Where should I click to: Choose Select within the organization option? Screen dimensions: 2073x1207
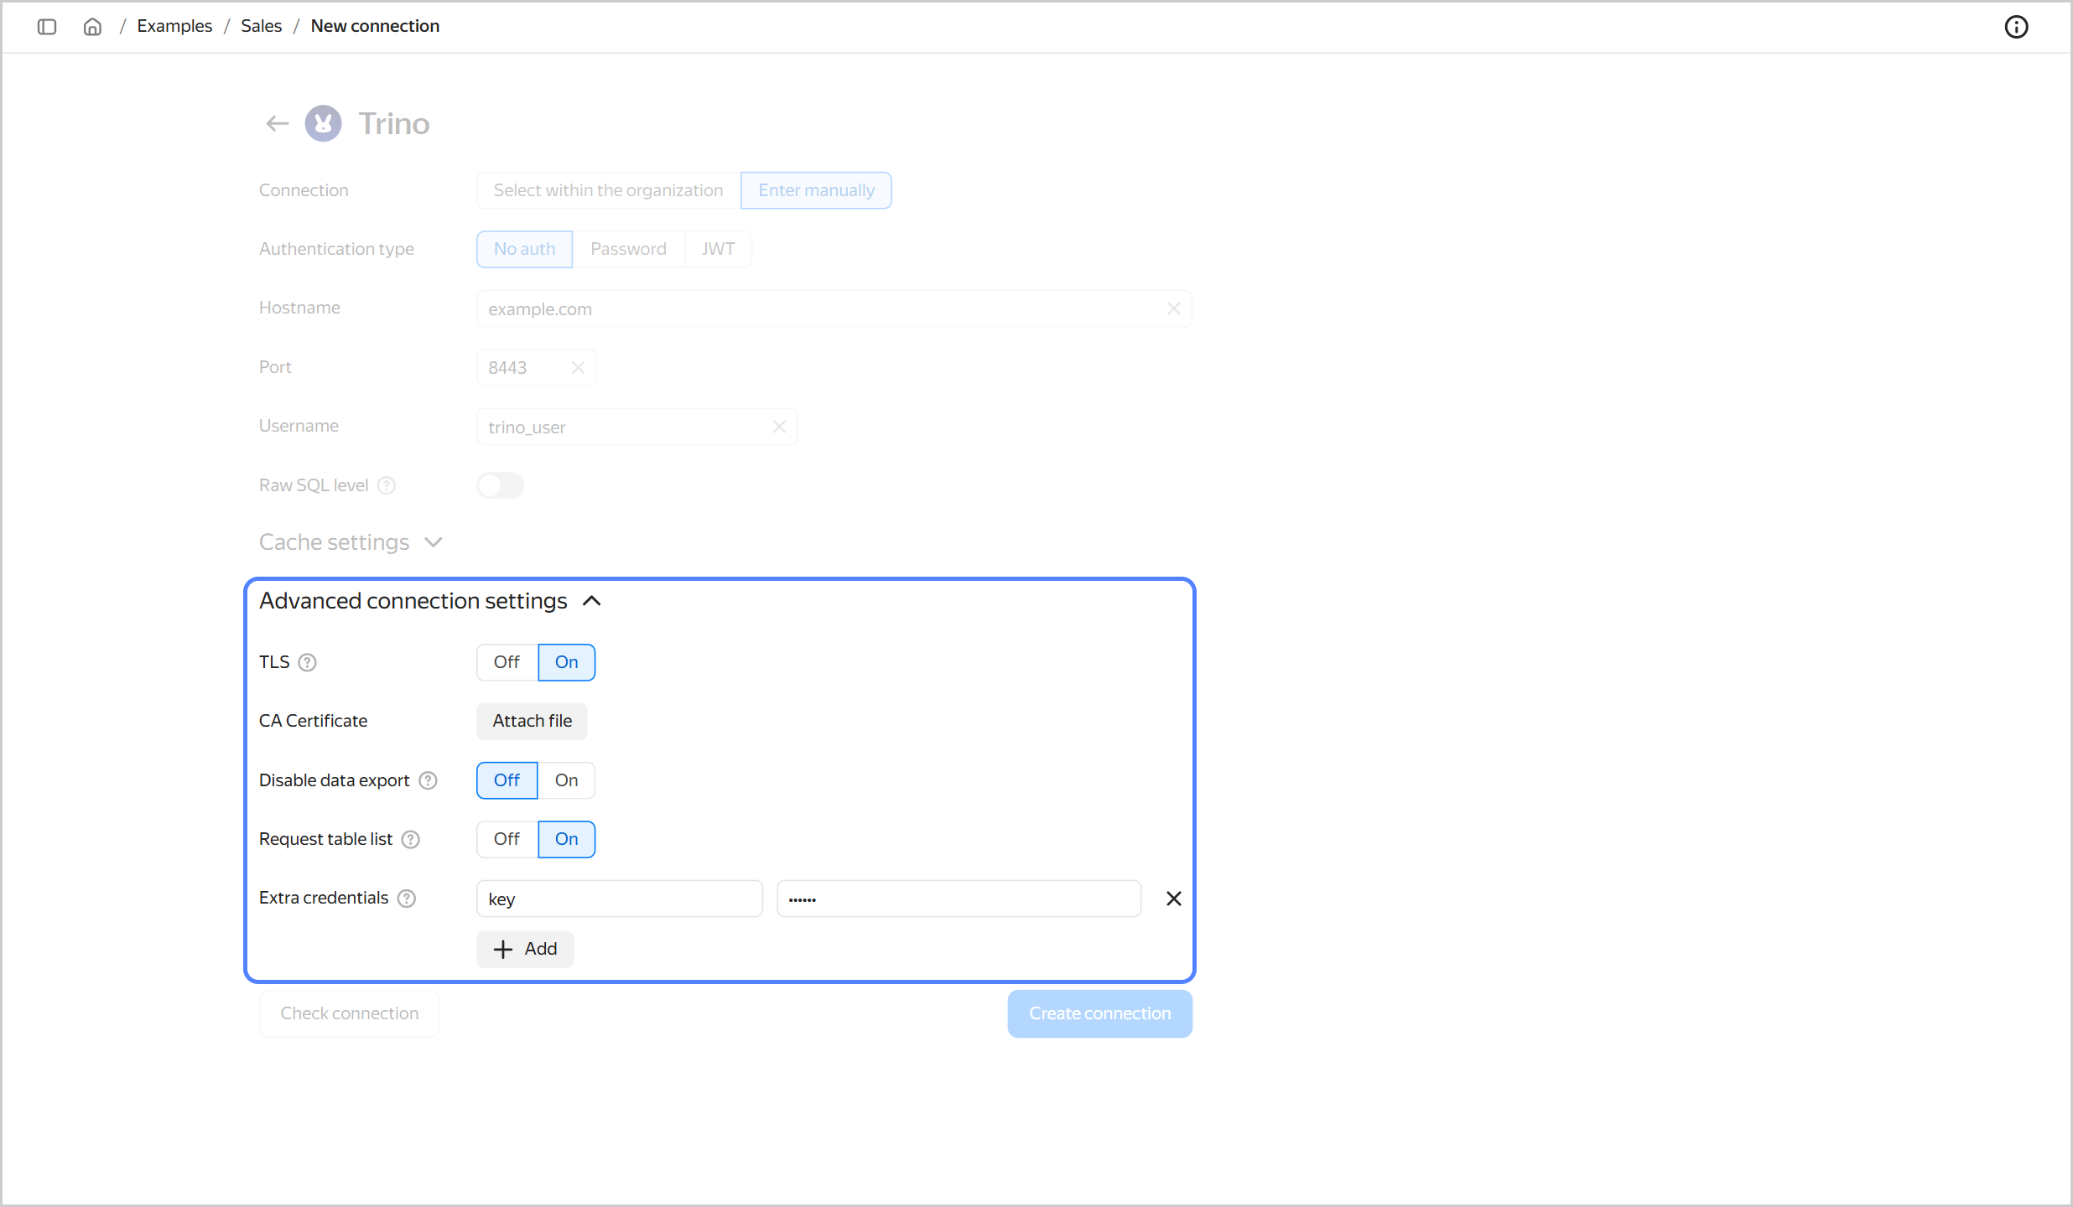[x=609, y=190]
